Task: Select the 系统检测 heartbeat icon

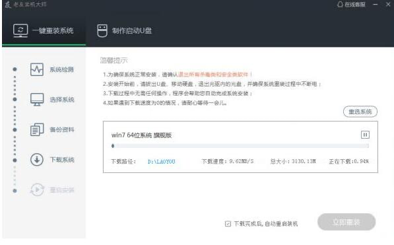Action: (37, 69)
